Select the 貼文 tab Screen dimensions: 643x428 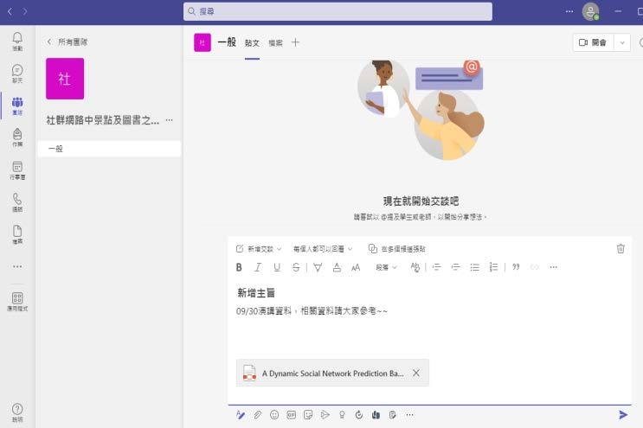point(252,42)
